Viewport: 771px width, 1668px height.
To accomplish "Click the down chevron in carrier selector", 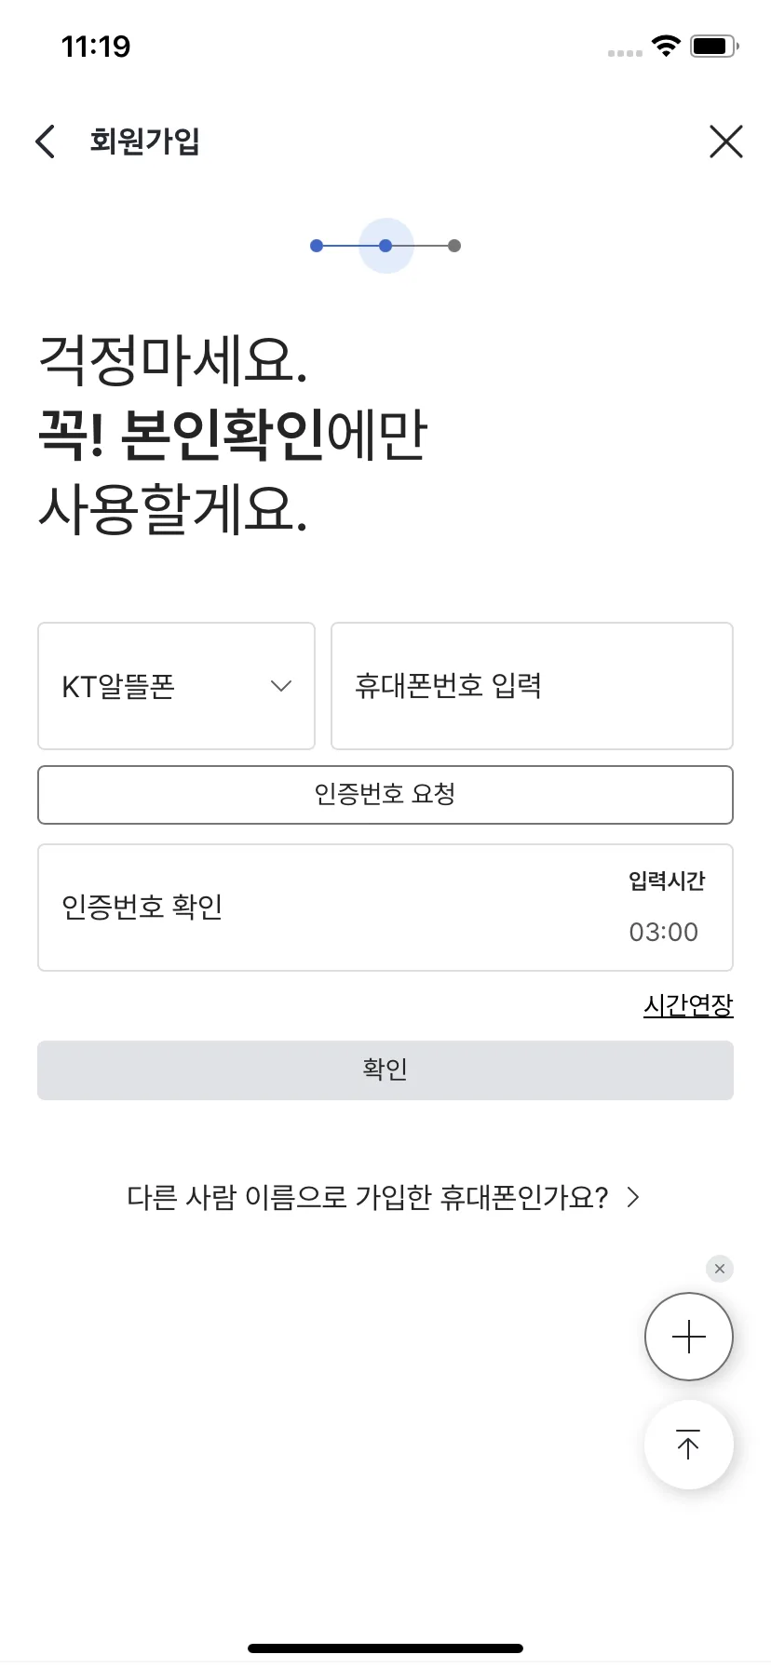I will (x=281, y=686).
